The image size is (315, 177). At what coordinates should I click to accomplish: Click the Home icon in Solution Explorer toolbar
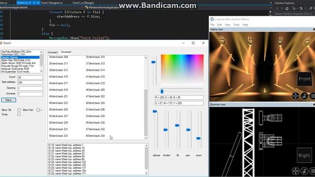click(287, 8)
